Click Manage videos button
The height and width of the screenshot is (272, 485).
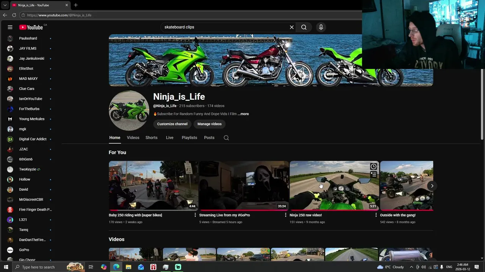210,124
